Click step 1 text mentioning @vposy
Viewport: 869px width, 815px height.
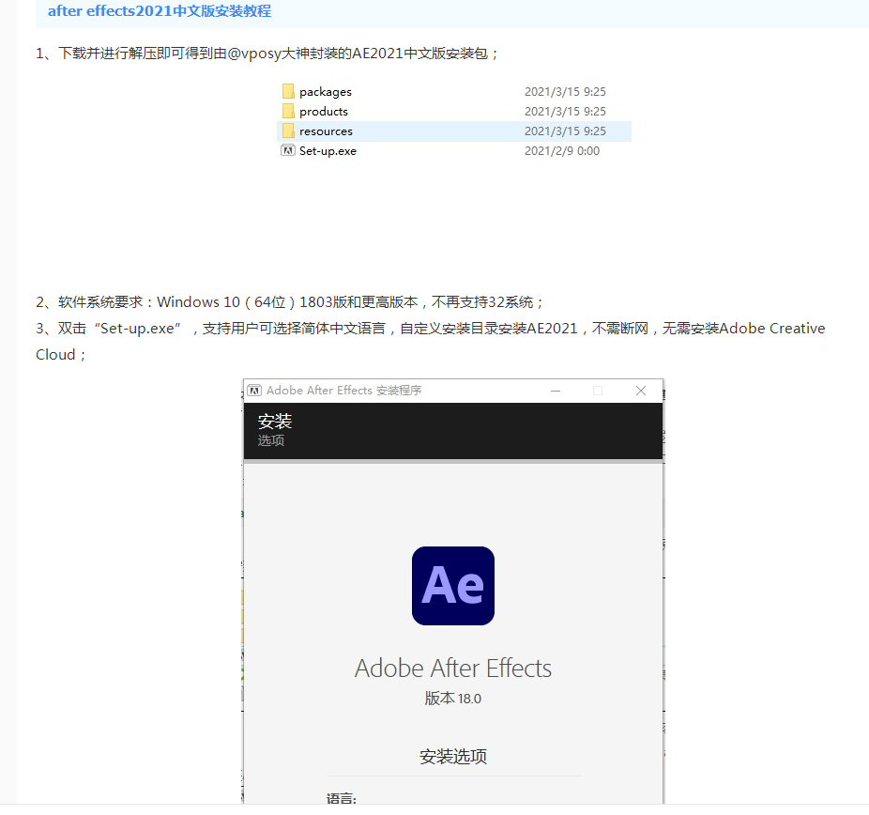pos(267,54)
